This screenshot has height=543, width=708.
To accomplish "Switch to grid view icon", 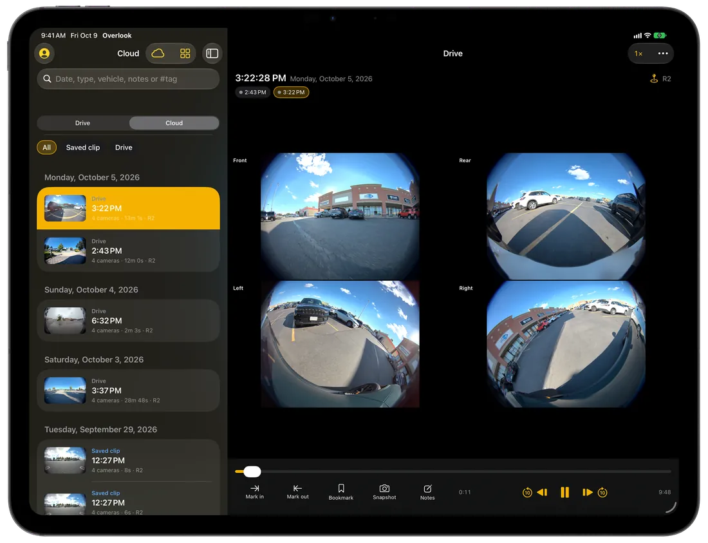I will [185, 53].
